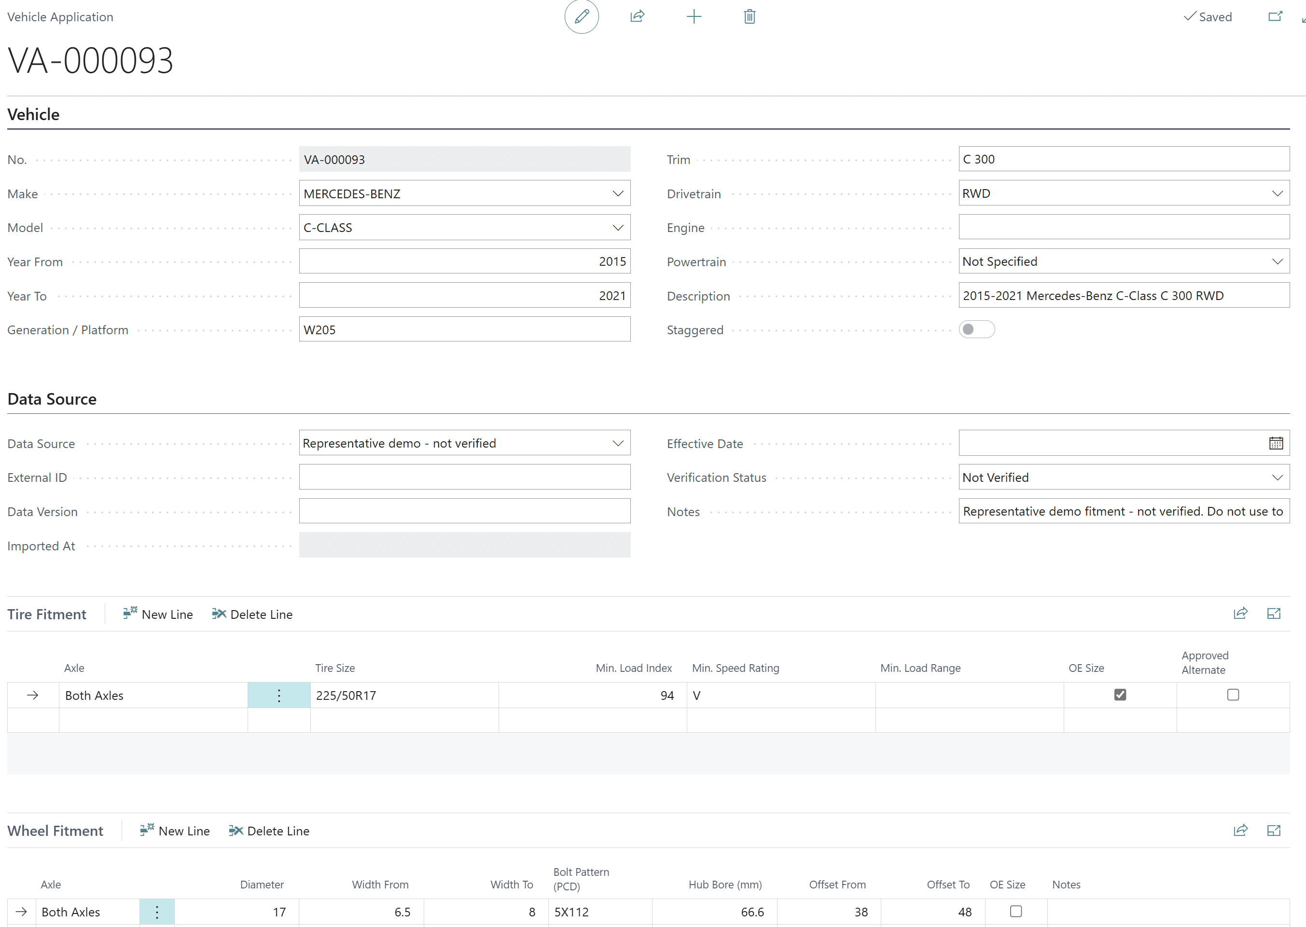Click the share icon in top toolbar
Viewport: 1306px width, 927px height.
click(637, 16)
